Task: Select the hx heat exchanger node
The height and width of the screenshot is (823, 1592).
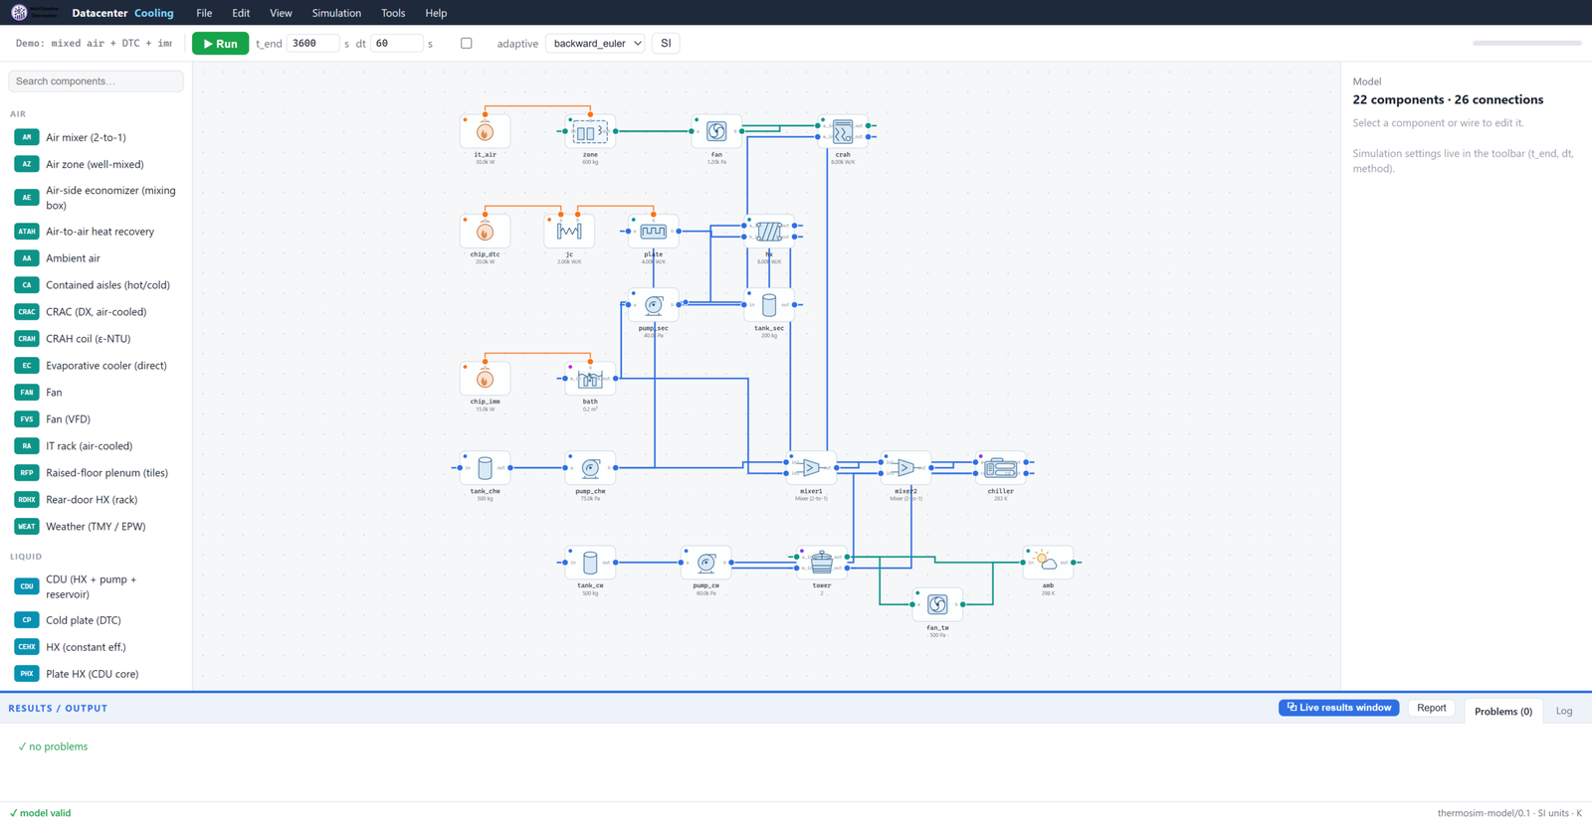Action: (x=769, y=232)
